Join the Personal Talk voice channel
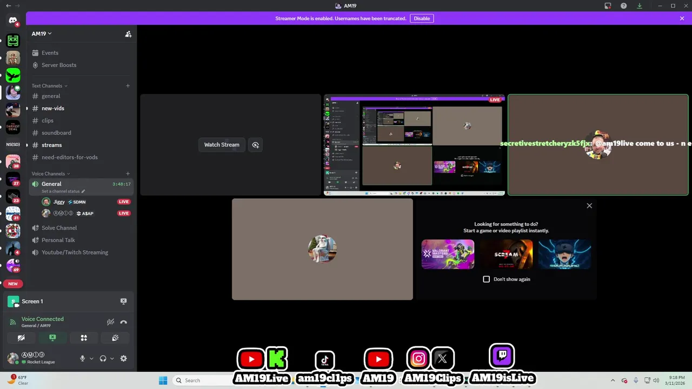The width and height of the screenshot is (692, 389). click(x=81, y=240)
